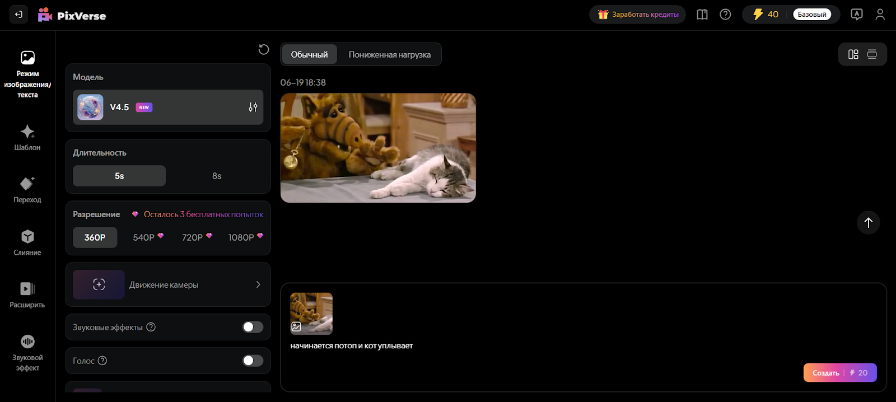Click the uploaded image thumbnail in prompt box
The width and height of the screenshot is (896, 402).
pyautogui.click(x=311, y=314)
